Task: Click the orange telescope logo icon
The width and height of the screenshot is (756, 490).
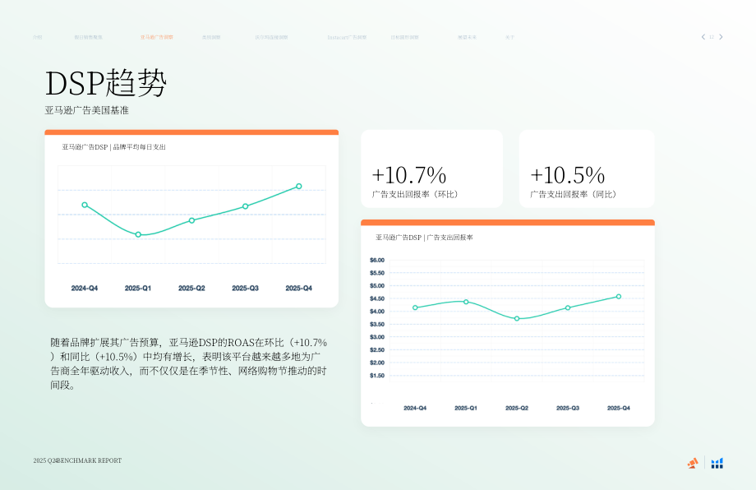Action: (x=693, y=463)
